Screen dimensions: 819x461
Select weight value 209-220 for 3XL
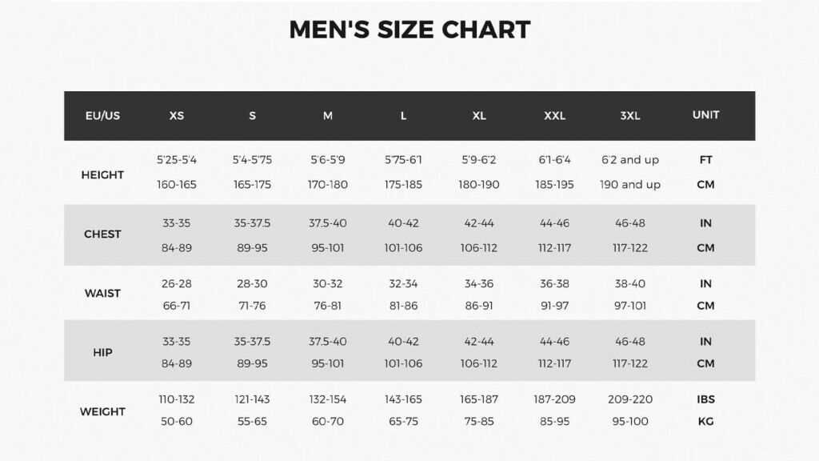(x=630, y=399)
